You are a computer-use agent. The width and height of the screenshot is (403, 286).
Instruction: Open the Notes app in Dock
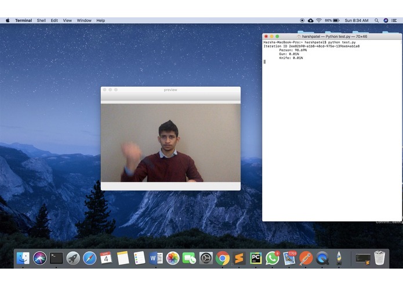pos(123,258)
